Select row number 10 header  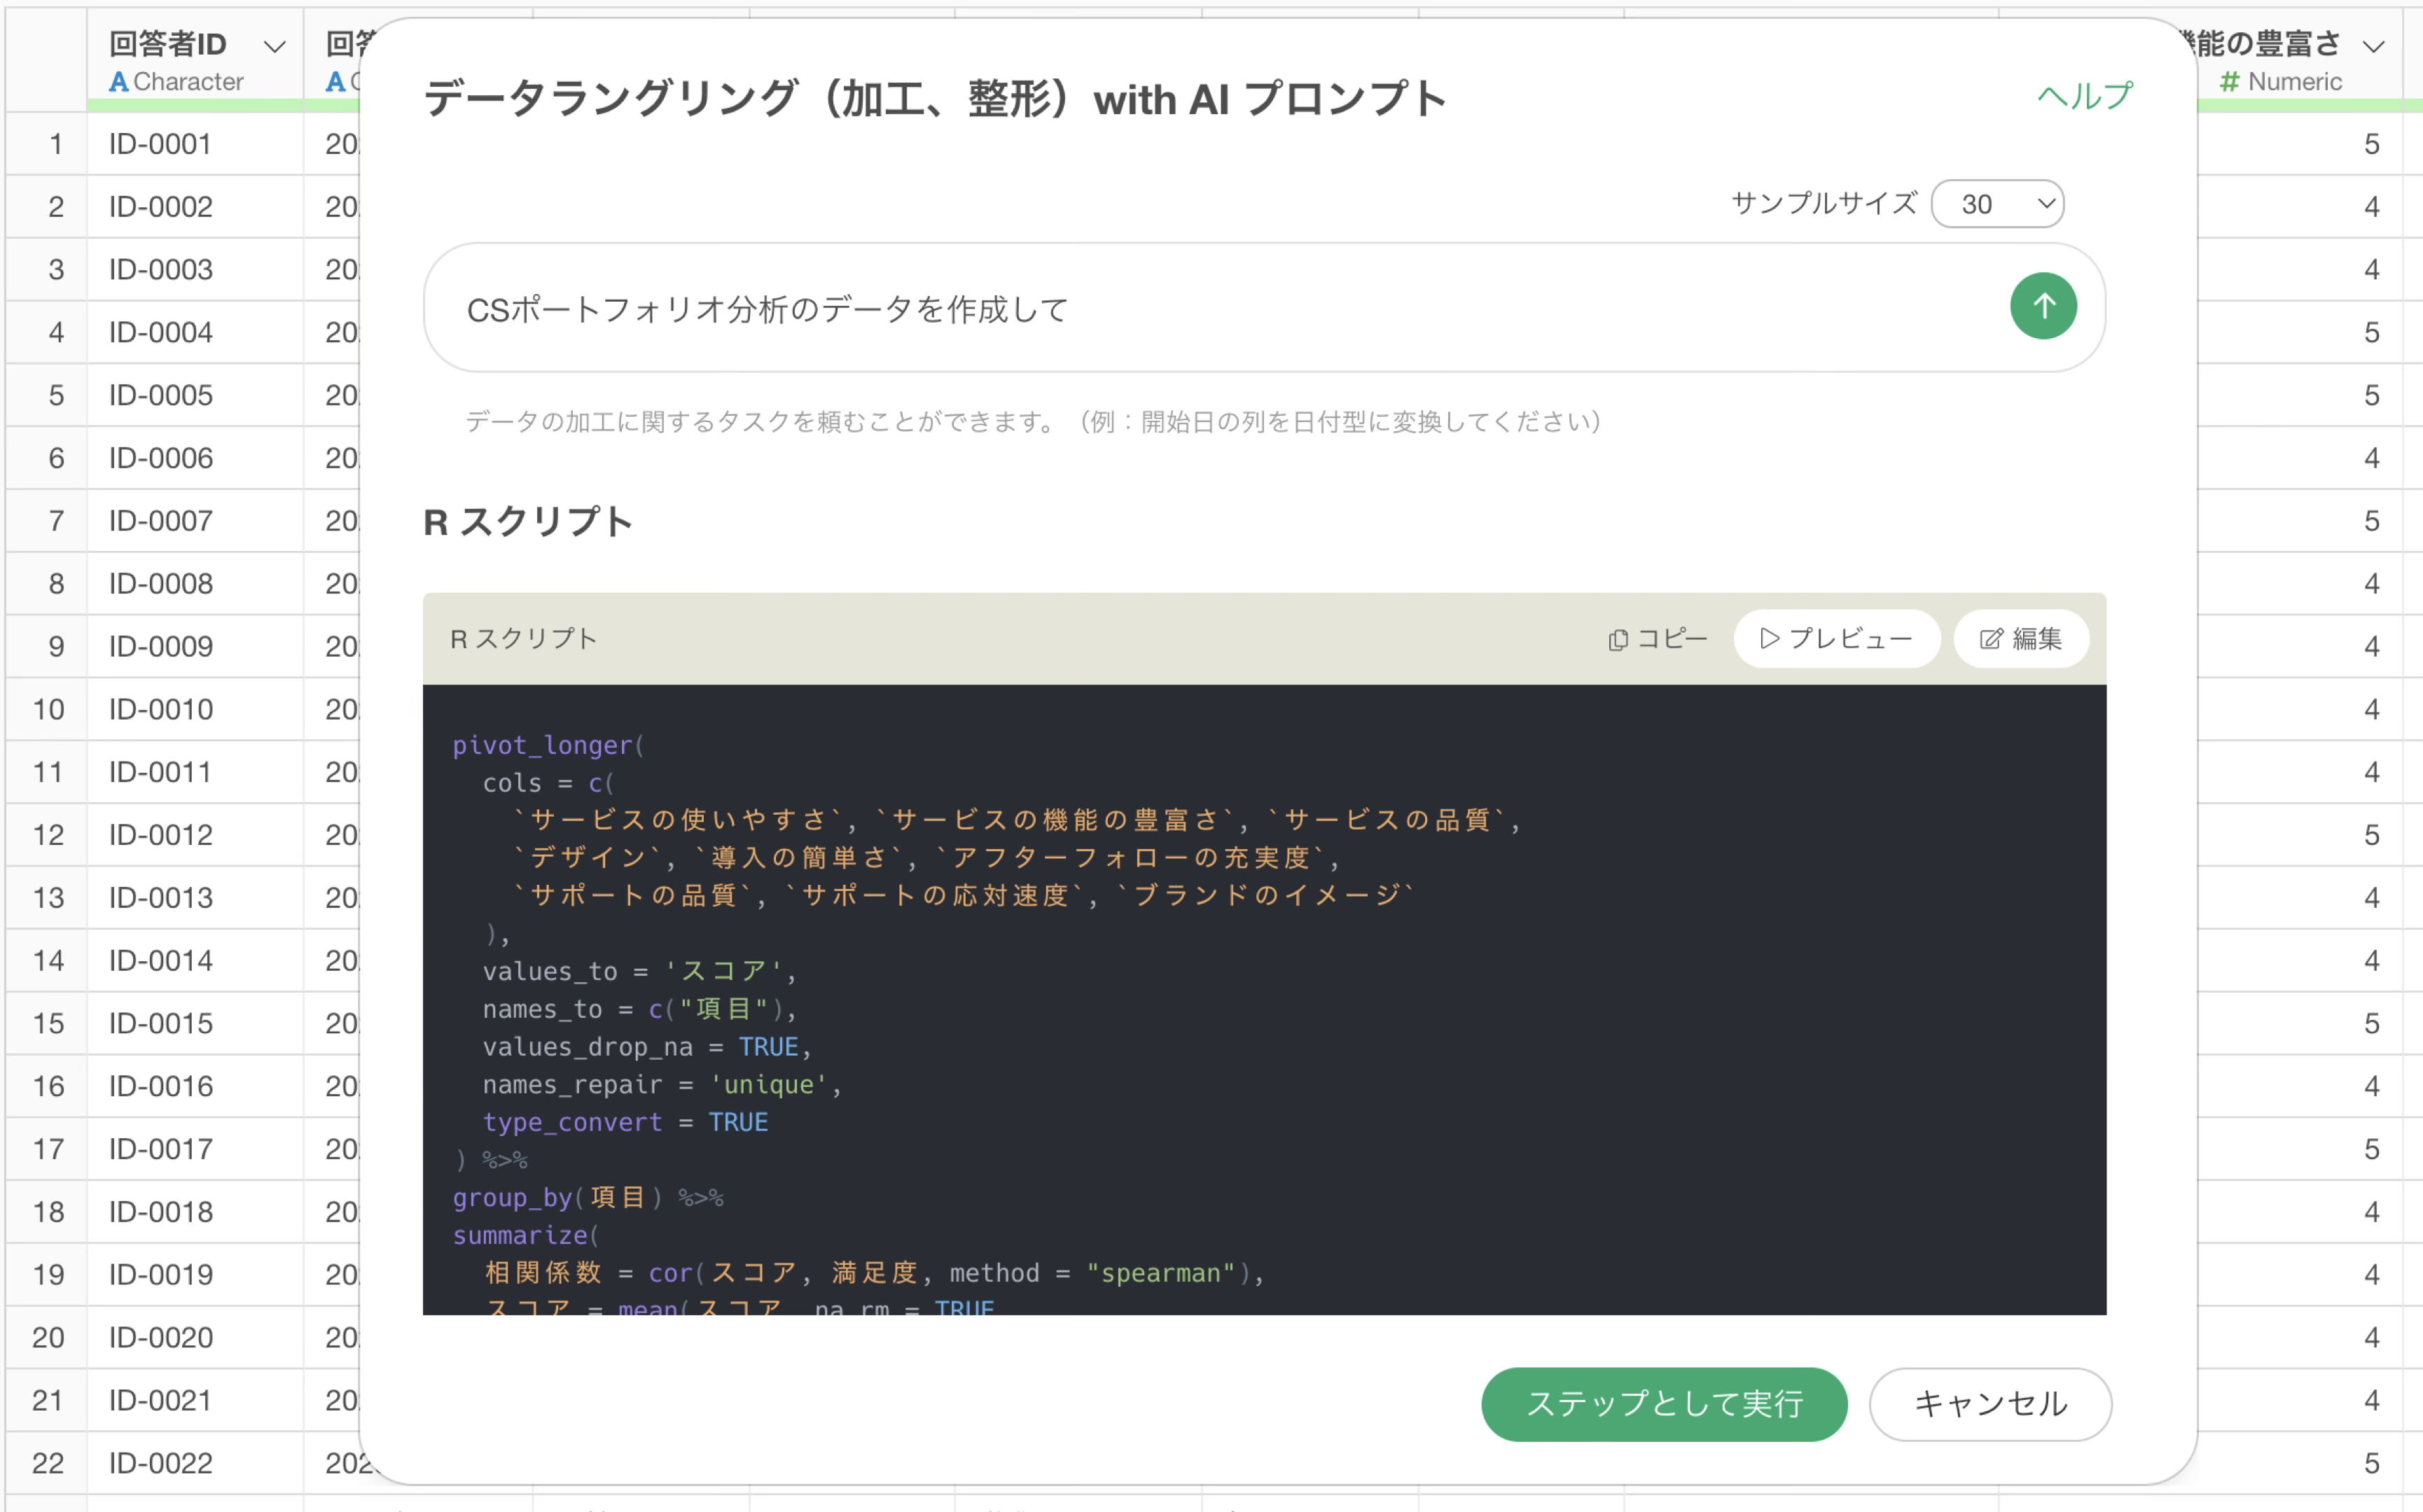(x=48, y=709)
